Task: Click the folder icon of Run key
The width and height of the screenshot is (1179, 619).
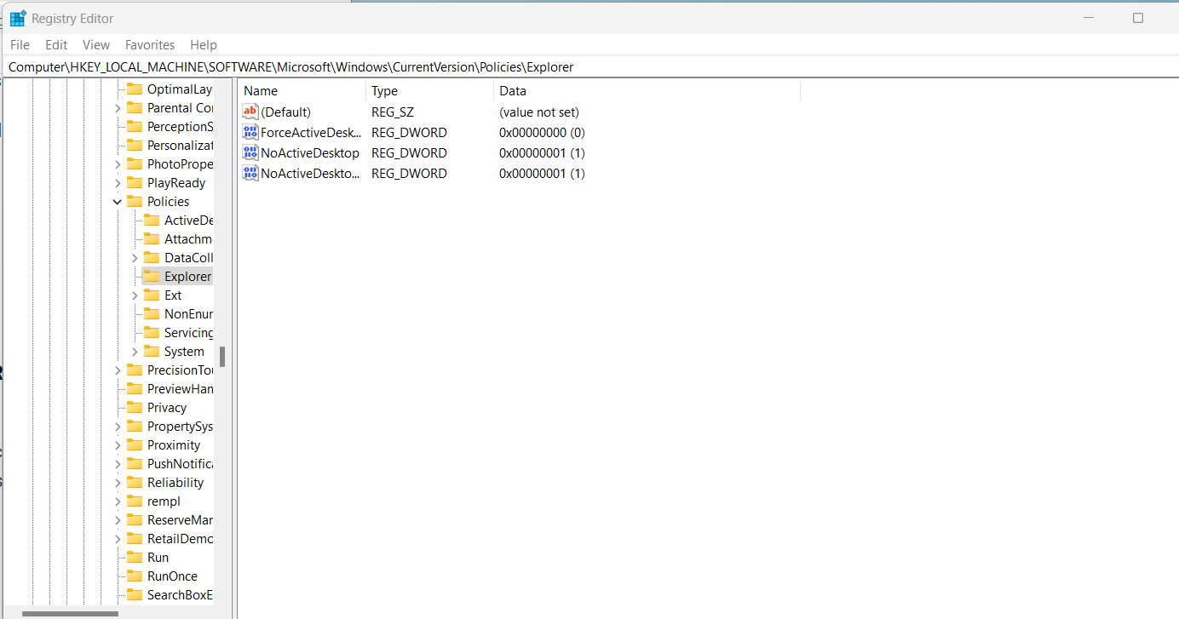Action: [135, 557]
